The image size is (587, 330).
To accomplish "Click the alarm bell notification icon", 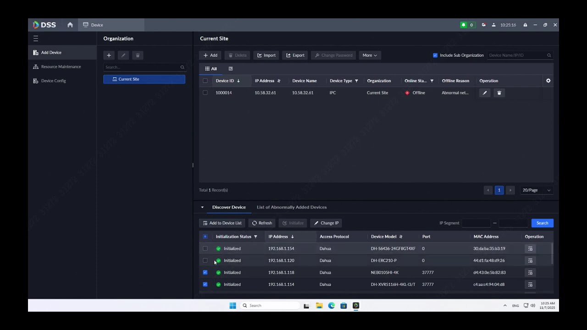I will click(x=463, y=25).
